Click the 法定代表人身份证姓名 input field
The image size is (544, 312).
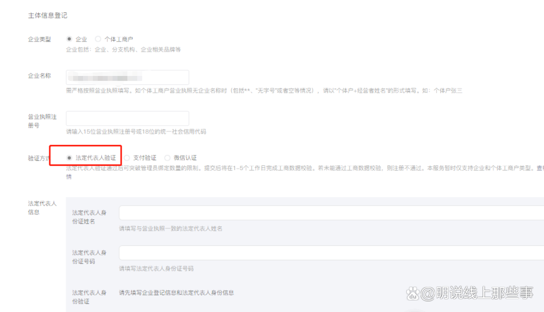tap(332, 213)
